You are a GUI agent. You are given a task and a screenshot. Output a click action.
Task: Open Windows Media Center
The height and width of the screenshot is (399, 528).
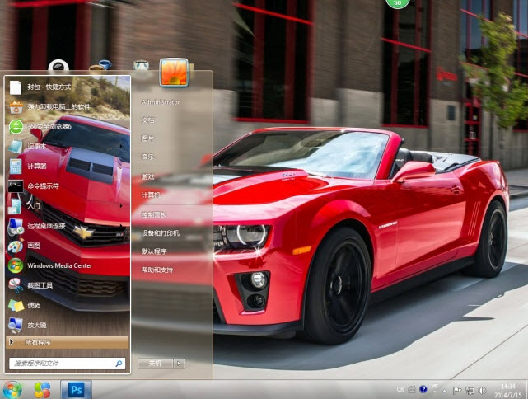coord(59,265)
